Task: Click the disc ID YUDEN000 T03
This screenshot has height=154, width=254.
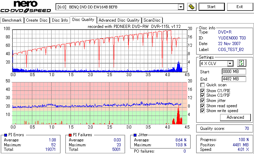Action: point(232,38)
